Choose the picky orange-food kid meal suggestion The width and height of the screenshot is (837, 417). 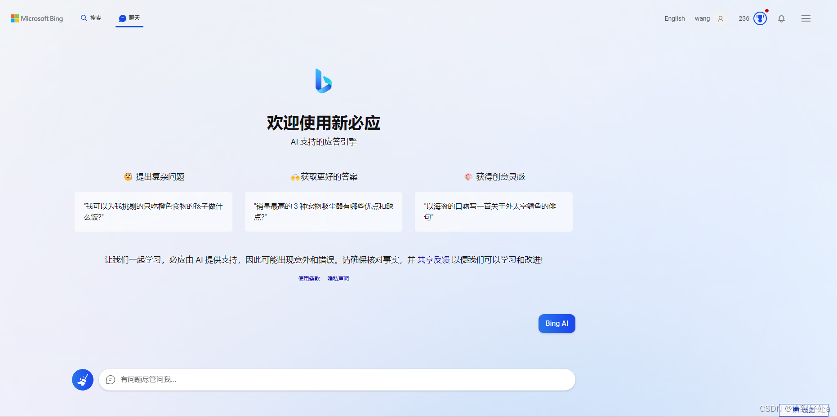(x=153, y=212)
